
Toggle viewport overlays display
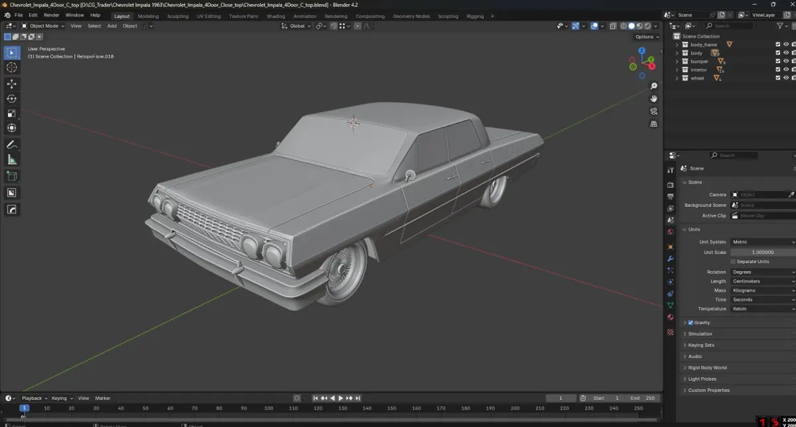(594, 26)
